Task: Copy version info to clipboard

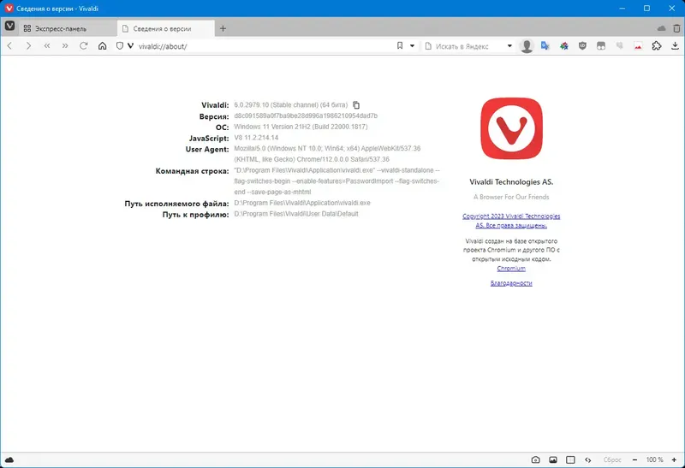Action: [356, 105]
